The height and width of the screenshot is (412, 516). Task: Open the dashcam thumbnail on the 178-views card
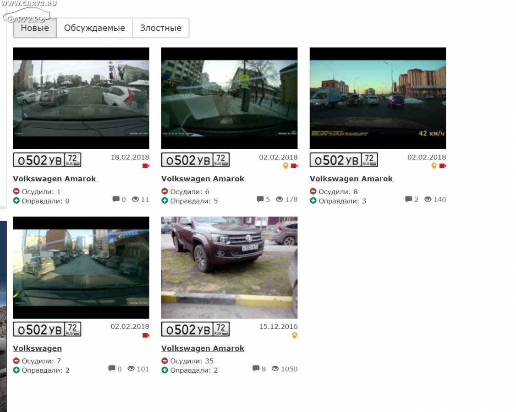tap(230, 98)
